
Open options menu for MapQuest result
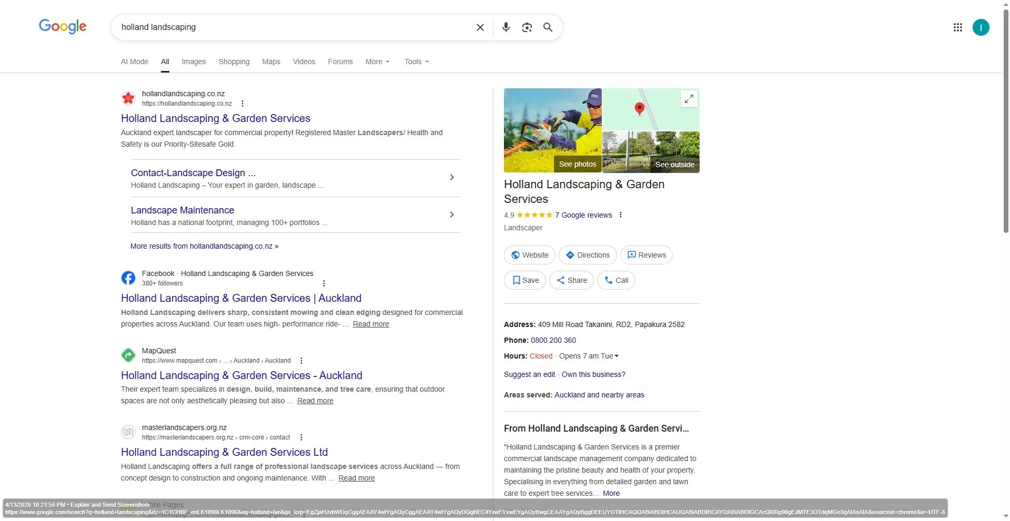301,361
